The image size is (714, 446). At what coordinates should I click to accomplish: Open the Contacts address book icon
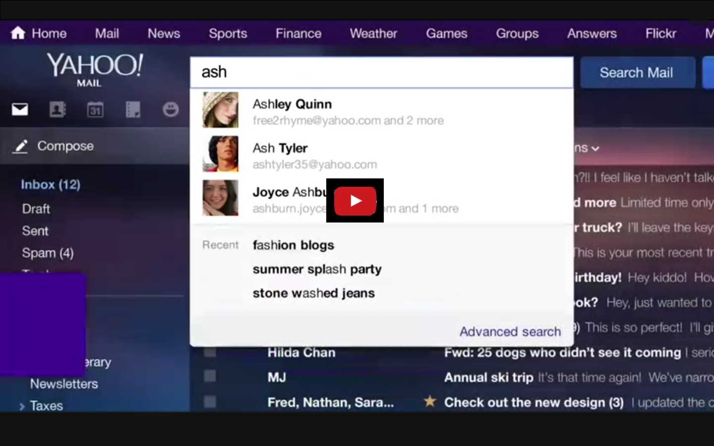pyautogui.click(x=57, y=110)
